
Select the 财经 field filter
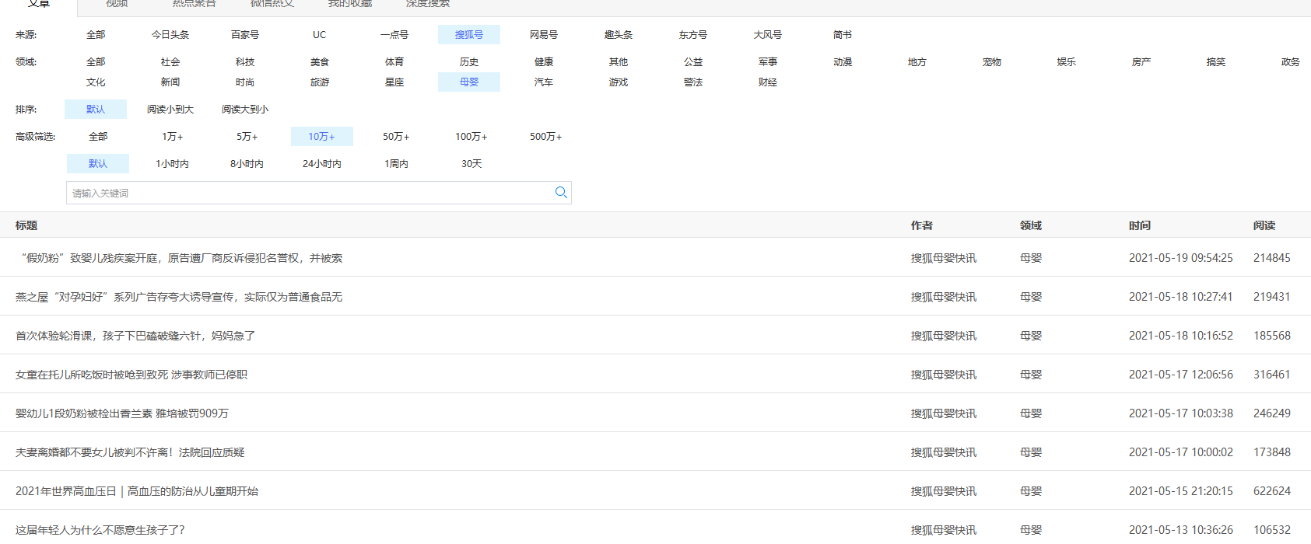[x=768, y=82]
